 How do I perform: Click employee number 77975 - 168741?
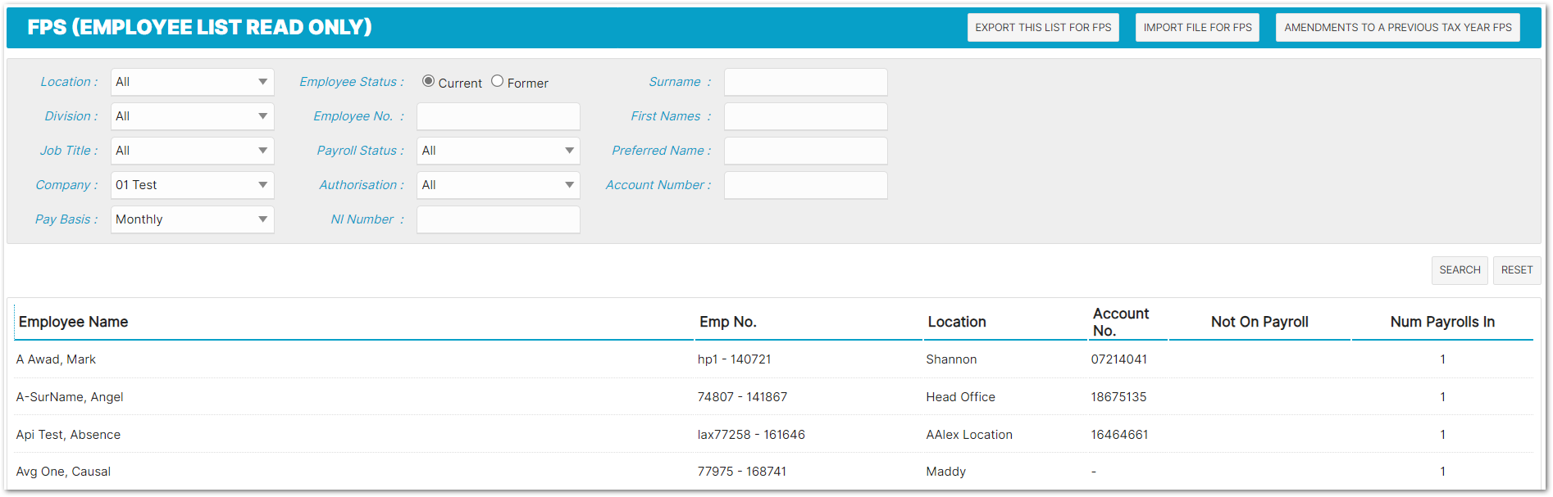coord(742,472)
